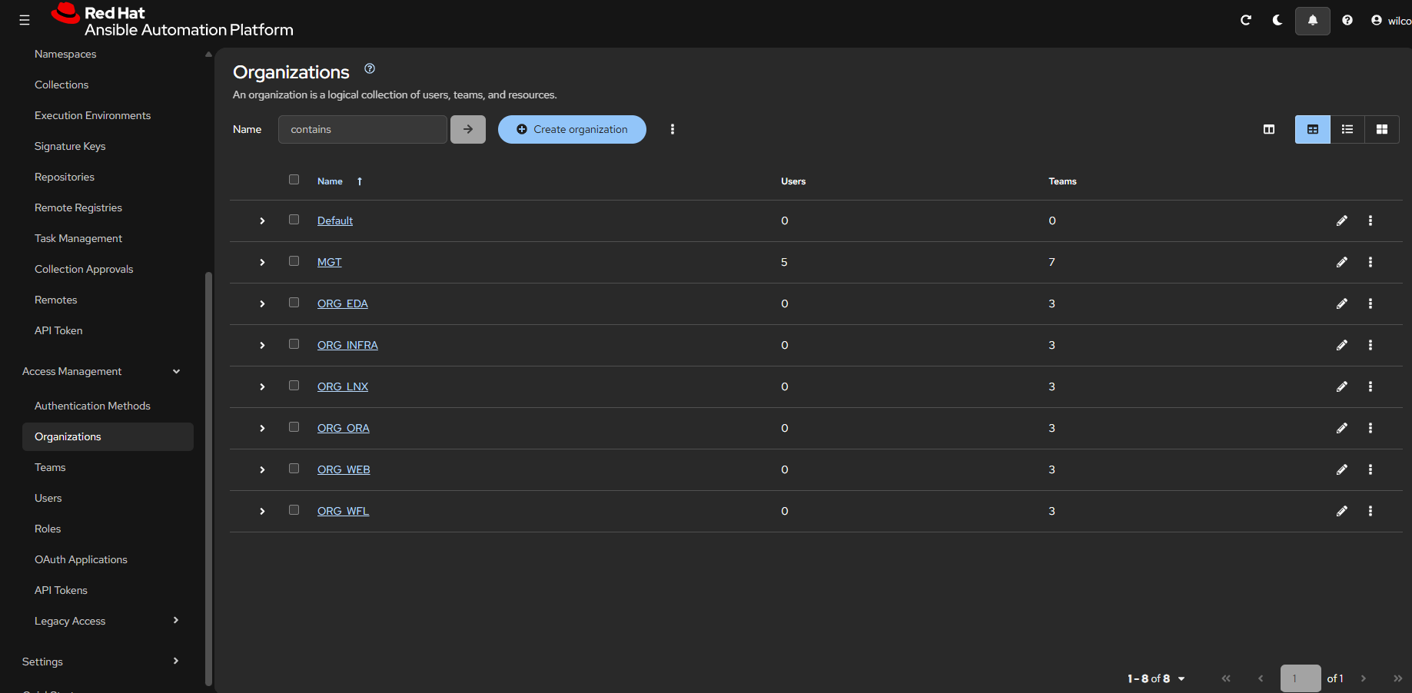Click the current page number field
Viewport: 1412px width, 693px height.
(x=1301, y=678)
